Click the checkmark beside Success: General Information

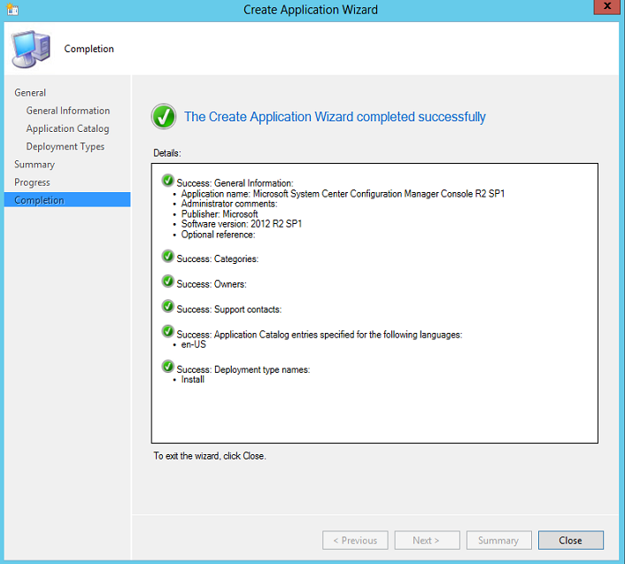coord(168,181)
